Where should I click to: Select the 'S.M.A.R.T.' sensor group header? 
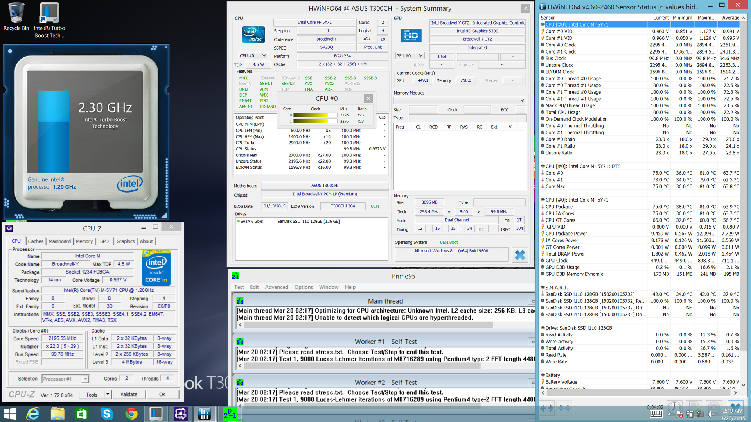click(x=640, y=288)
